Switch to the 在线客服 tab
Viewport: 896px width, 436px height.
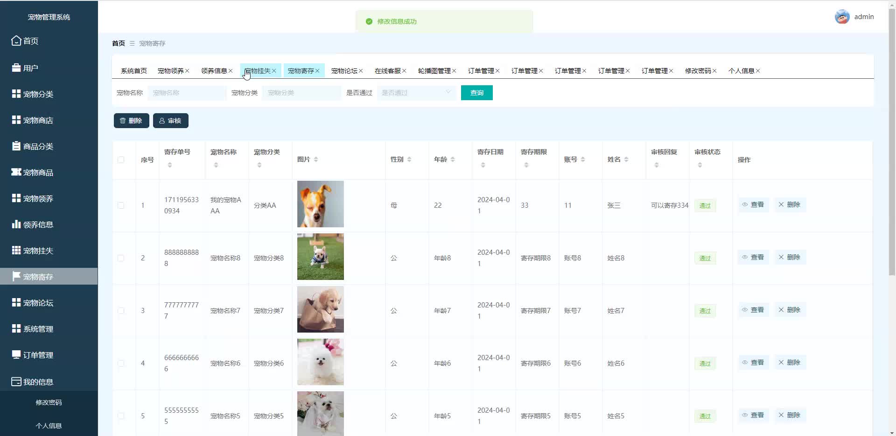click(x=388, y=71)
